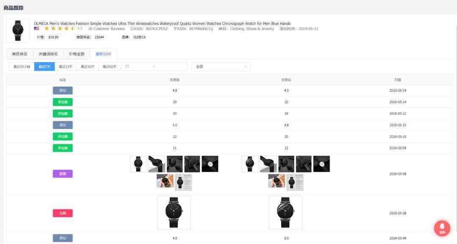This screenshot has width=457, height=244.
Task: Select the 最近60天 time filter
Action: (x=109, y=67)
